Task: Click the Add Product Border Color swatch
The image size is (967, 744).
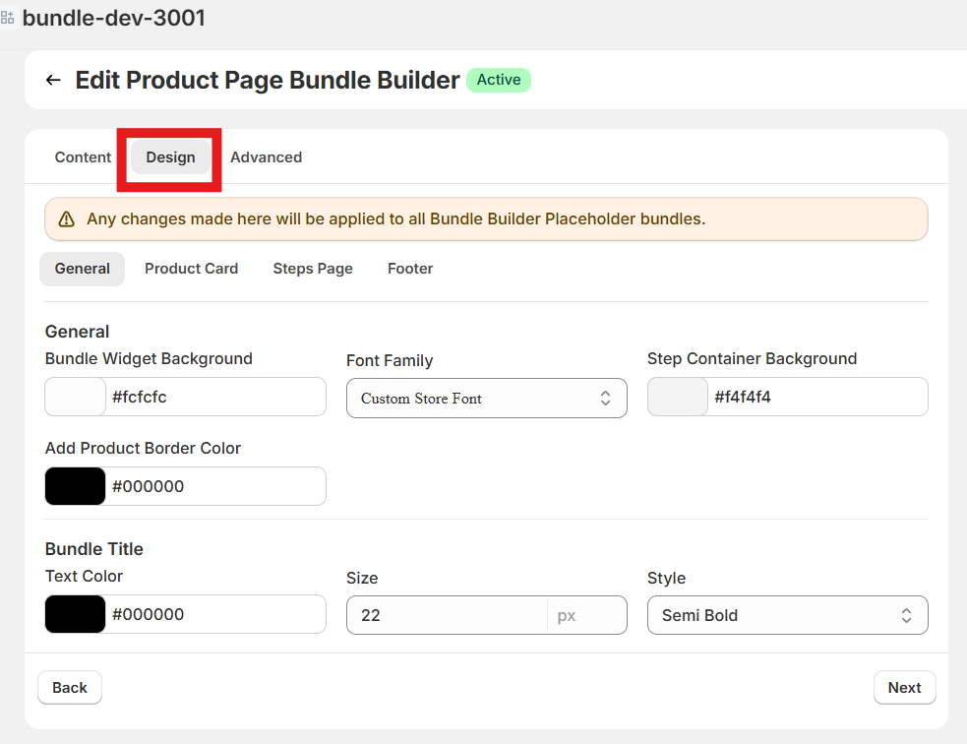Action: [x=76, y=486]
